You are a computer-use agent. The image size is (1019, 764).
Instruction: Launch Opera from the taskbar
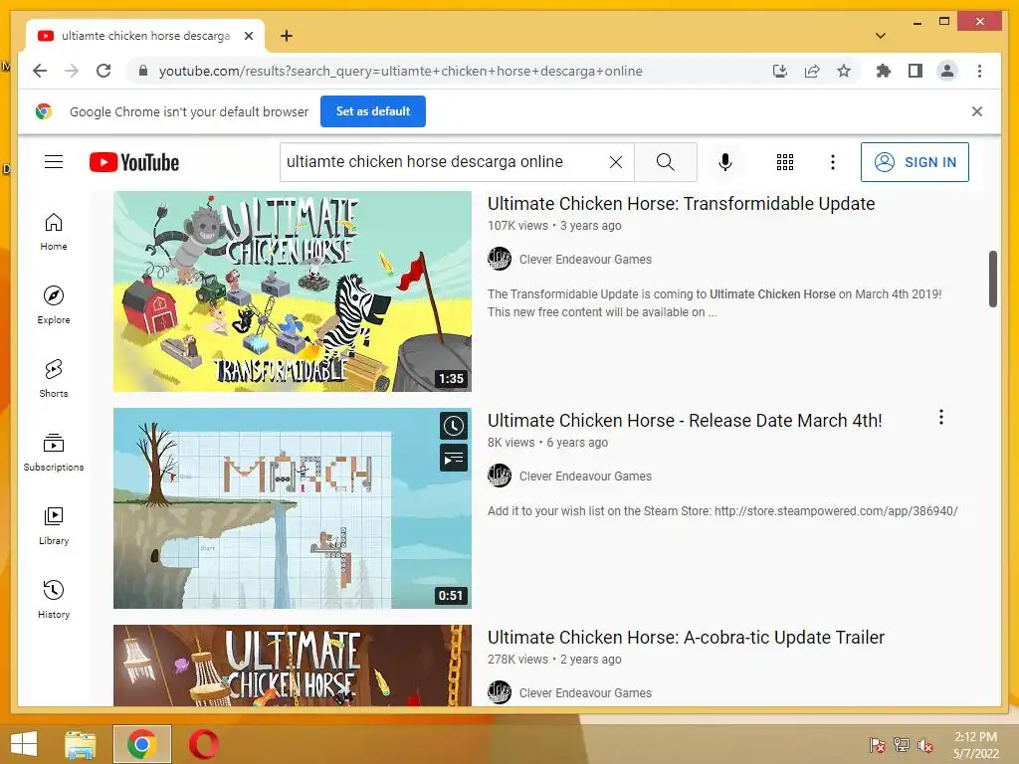point(204,744)
